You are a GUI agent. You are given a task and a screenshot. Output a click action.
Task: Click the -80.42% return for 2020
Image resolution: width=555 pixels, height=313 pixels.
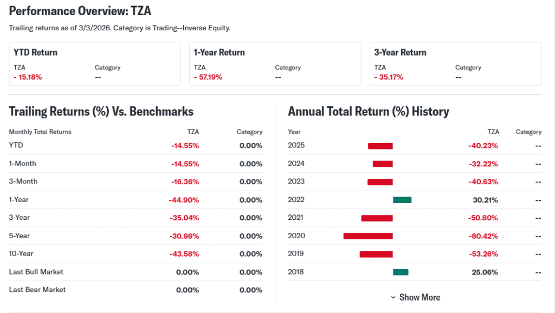point(483,236)
